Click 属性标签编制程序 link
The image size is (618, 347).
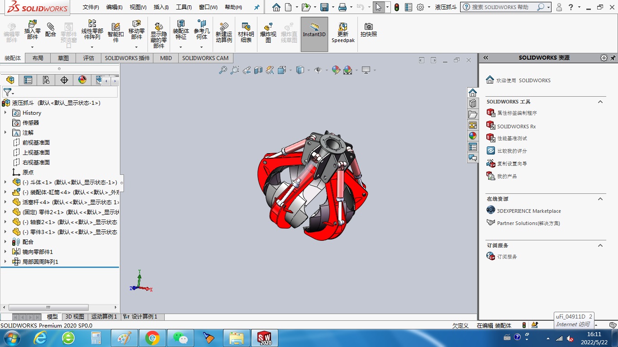(x=517, y=113)
